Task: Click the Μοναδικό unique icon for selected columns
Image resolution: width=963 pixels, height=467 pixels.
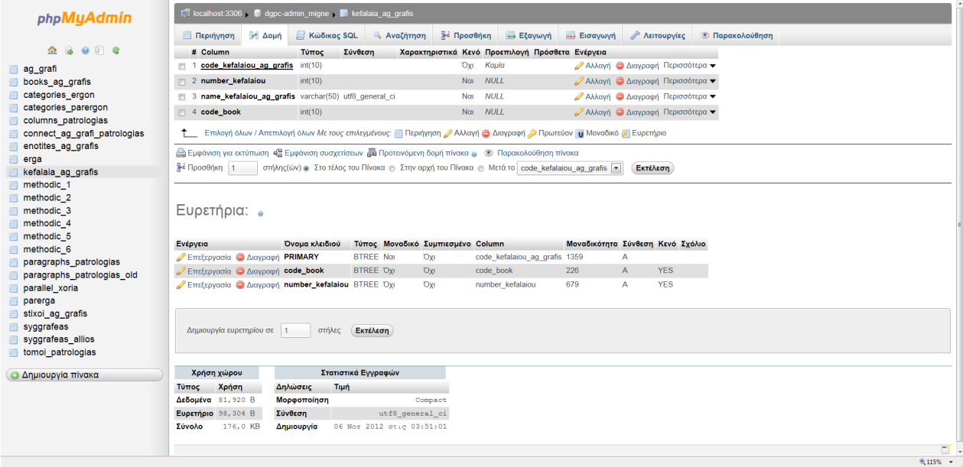Action: point(580,133)
